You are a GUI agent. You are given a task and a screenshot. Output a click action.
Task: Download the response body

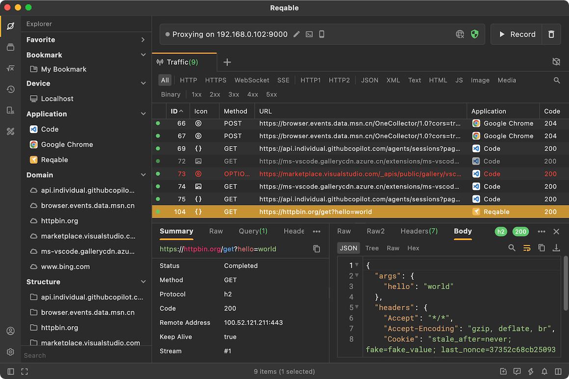point(556,248)
